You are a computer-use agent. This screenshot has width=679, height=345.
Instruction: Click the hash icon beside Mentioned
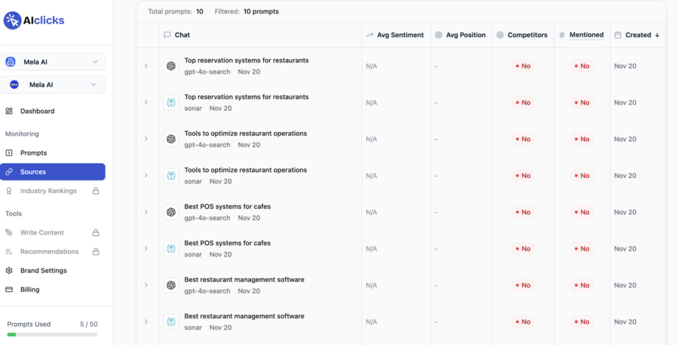(x=562, y=34)
